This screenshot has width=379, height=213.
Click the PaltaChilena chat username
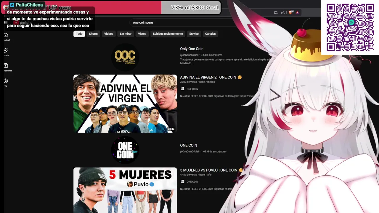[29, 5]
